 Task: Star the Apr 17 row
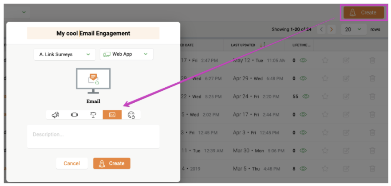click(325, 115)
